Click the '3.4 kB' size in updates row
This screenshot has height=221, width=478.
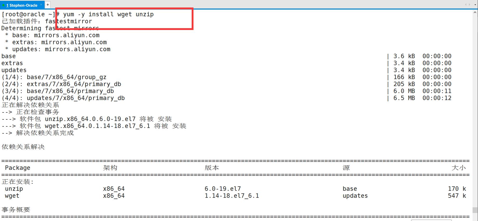tap(404, 70)
